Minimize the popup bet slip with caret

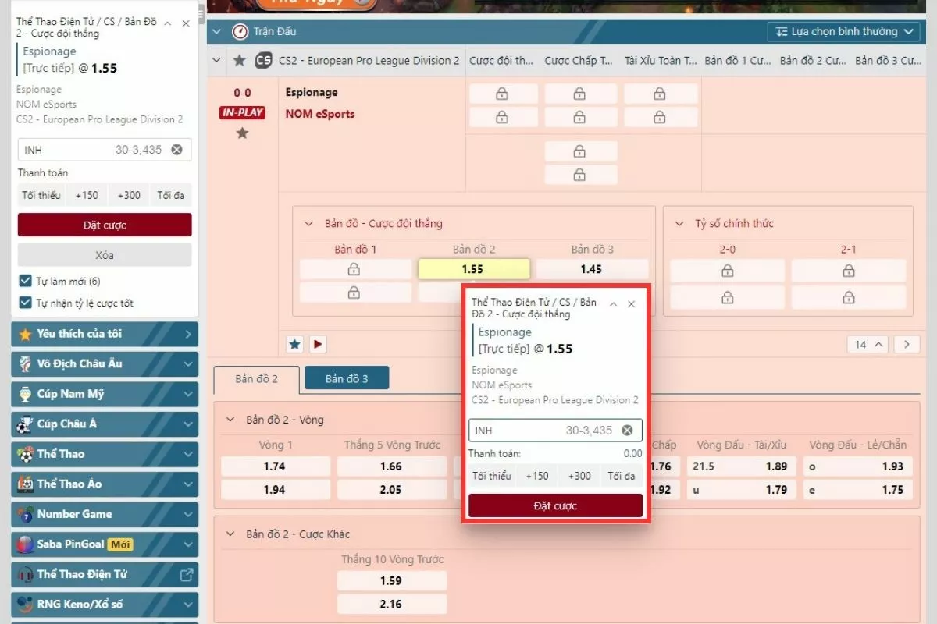(613, 304)
